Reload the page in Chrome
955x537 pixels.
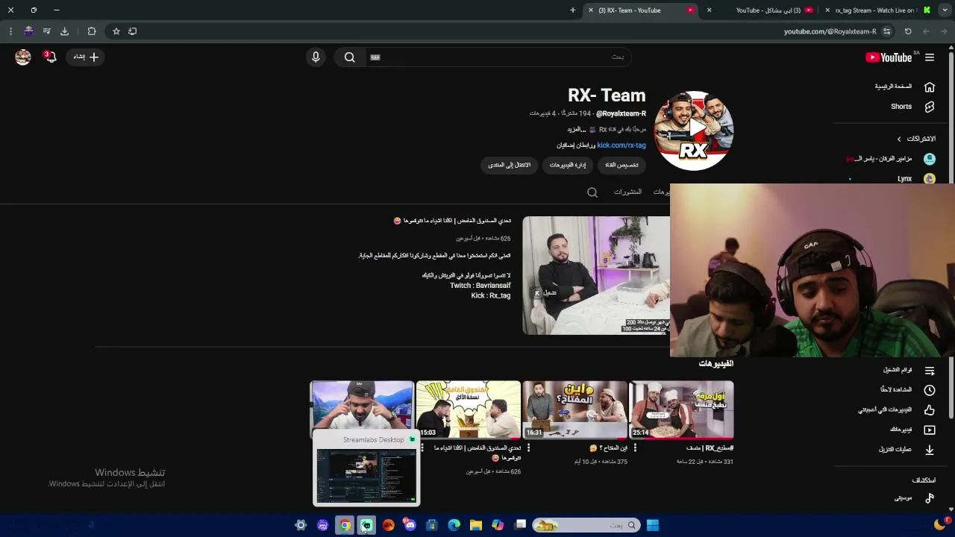click(908, 31)
